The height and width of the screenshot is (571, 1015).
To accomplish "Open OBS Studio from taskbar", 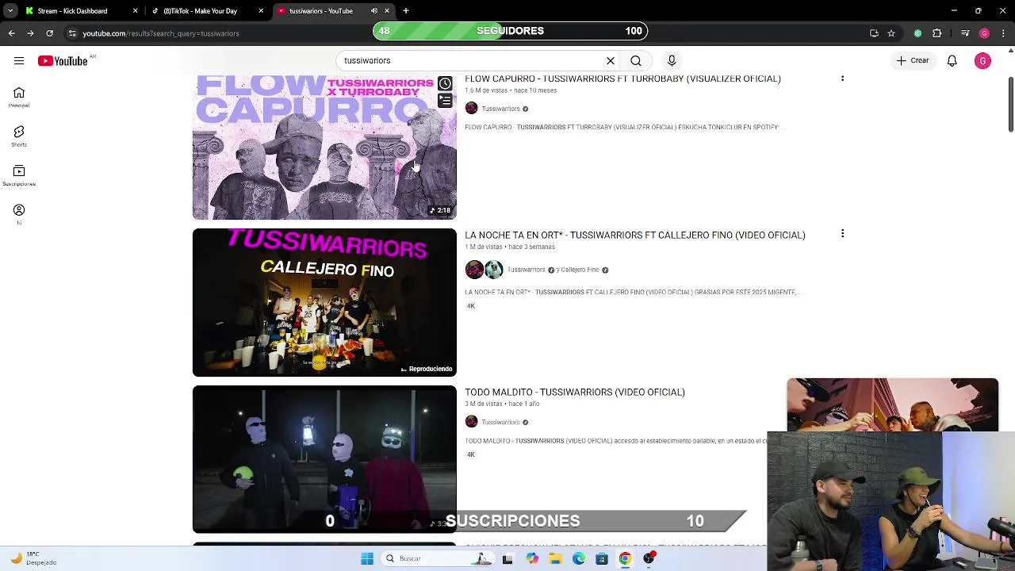I will click(649, 558).
